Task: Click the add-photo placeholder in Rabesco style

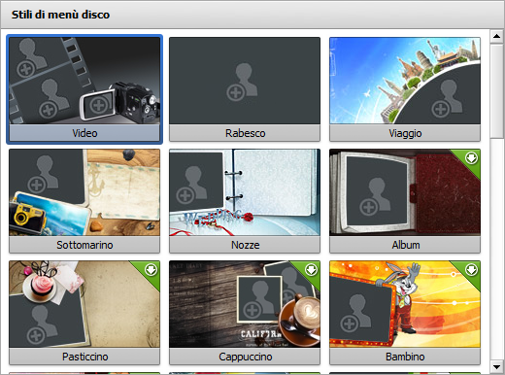Action: coord(242,82)
